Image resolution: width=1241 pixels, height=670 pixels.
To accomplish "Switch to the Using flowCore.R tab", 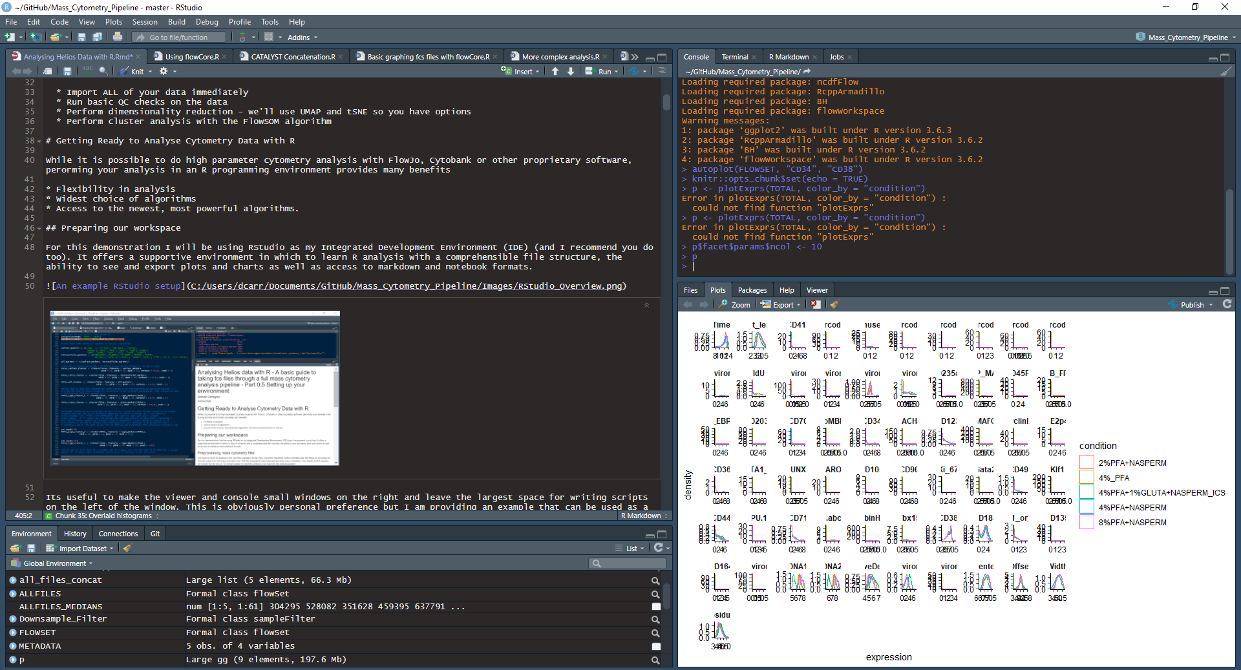I will [x=192, y=57].
